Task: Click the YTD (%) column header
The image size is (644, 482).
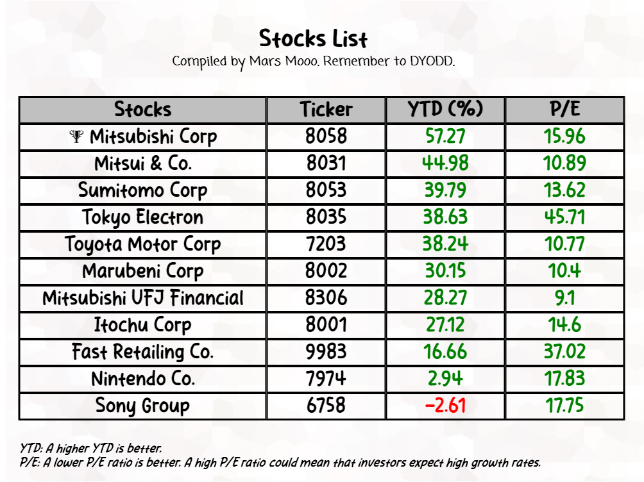Action: [x=445, y=110]
